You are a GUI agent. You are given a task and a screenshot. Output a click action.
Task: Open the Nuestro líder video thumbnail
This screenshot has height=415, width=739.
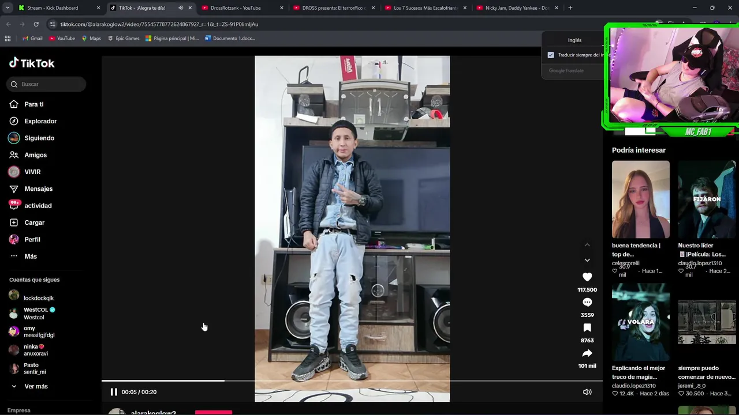707,199
